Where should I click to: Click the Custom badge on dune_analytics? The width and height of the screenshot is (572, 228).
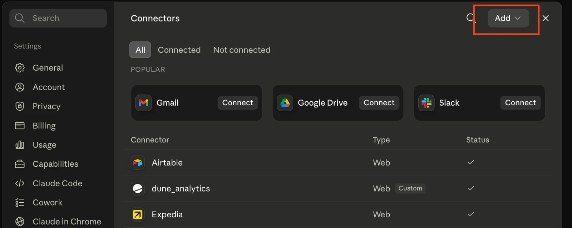[410, 188]
